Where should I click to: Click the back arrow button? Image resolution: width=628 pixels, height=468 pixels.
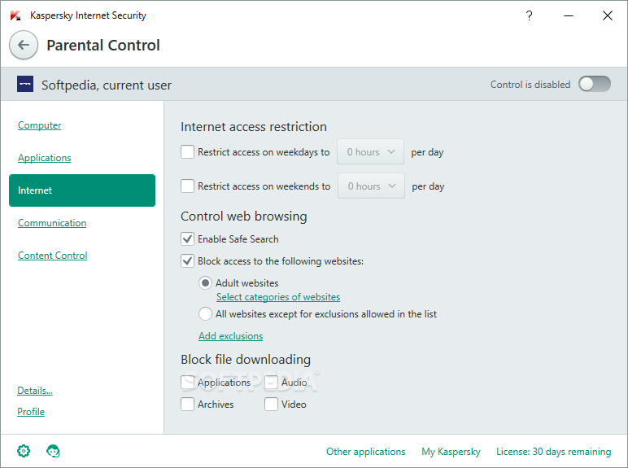24,45
